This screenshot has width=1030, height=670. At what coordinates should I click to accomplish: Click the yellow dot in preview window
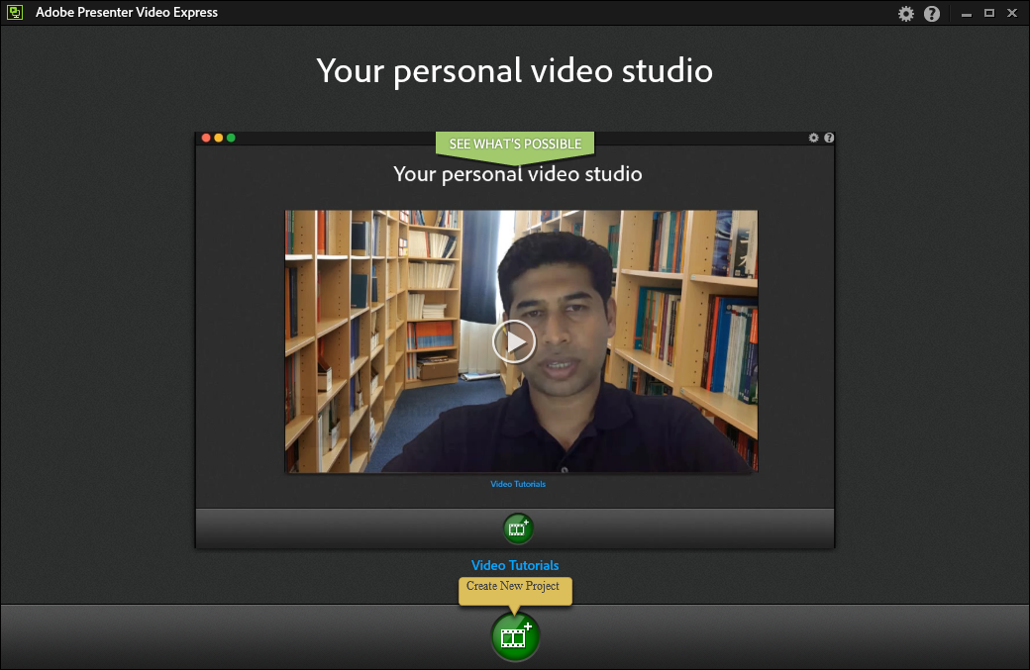tap(219, 138)
